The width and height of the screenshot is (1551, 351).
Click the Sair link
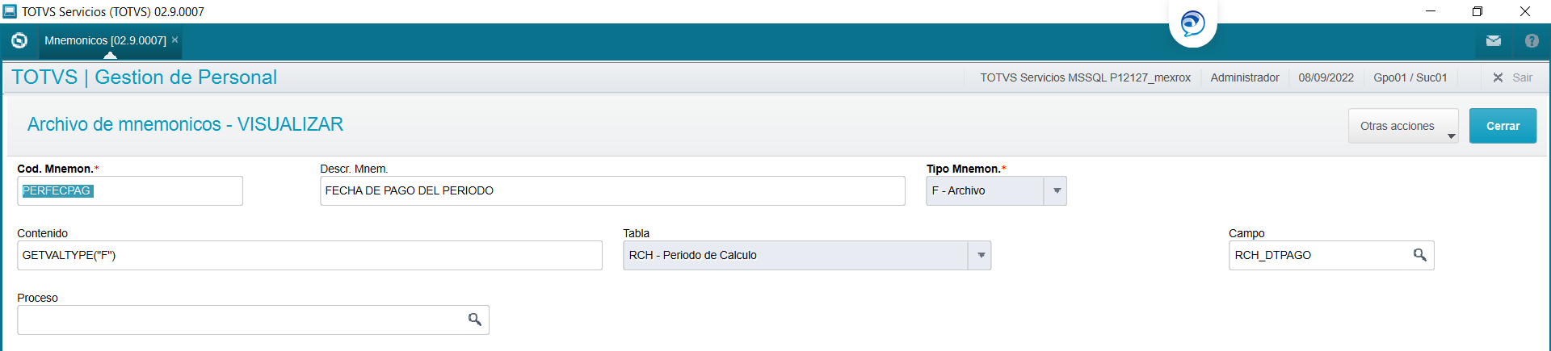1522,77
